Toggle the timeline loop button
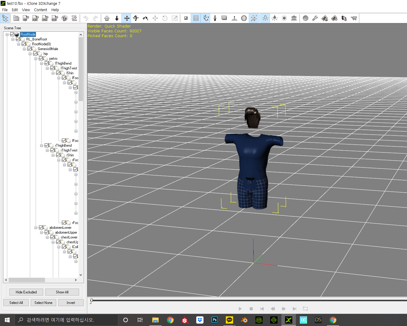 (305, 309)
